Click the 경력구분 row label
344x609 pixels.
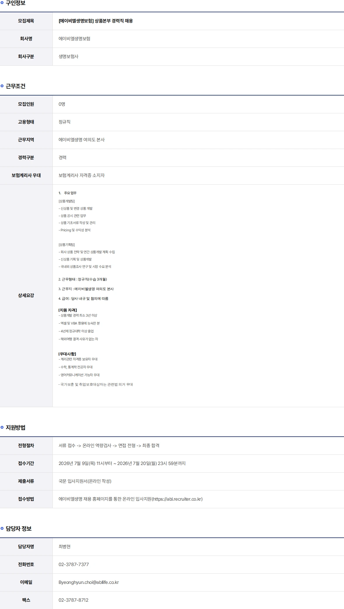26,158
